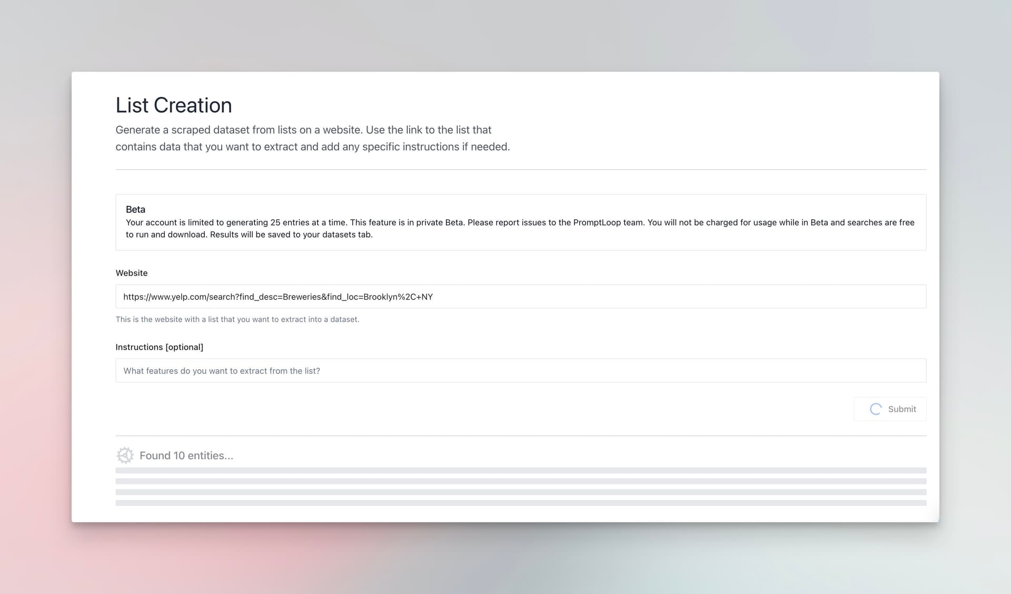
Task: Click the loading spinner inside the Submit button
Action: point(875,409)
